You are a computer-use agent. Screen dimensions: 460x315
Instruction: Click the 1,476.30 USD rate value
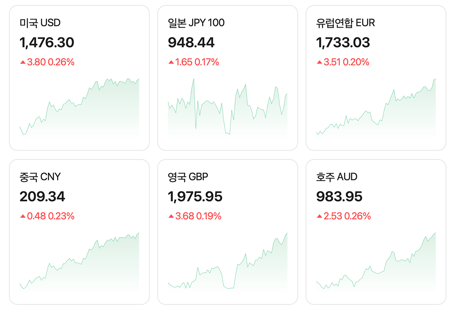coord(47,43)
